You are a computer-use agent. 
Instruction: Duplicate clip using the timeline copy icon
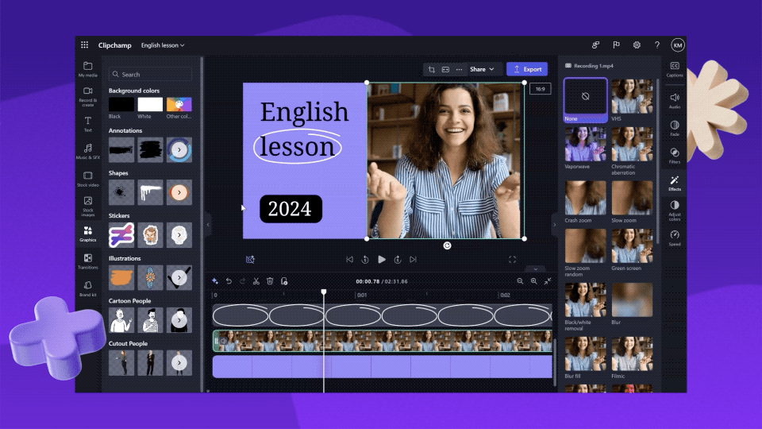click(x=284, y=281)
